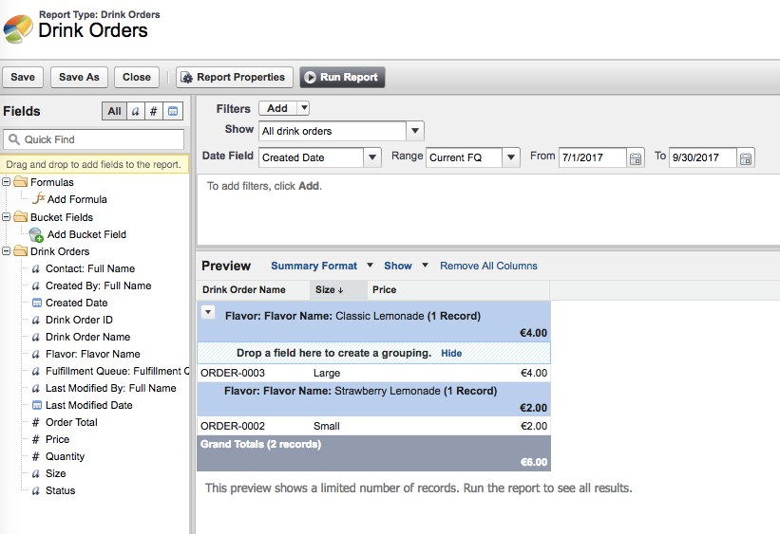Viewport: 780px width, 534px height.
Task: Collapse the Bucket Fields tree node
Action: [x=8, y=217]
